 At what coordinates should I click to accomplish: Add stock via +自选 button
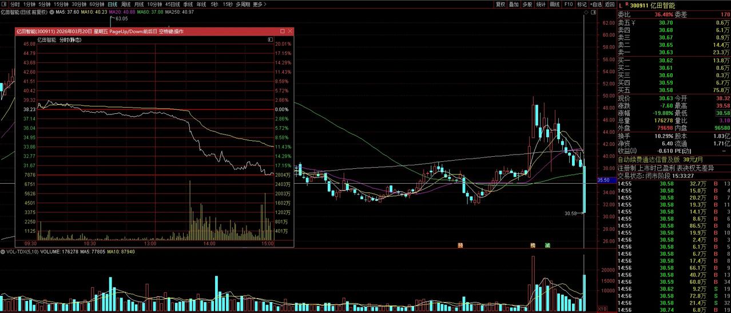pyautogui.click(x=596, y=4)
